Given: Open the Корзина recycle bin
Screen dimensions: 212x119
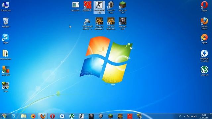Looking at the screenshot, I should point(6,22).
